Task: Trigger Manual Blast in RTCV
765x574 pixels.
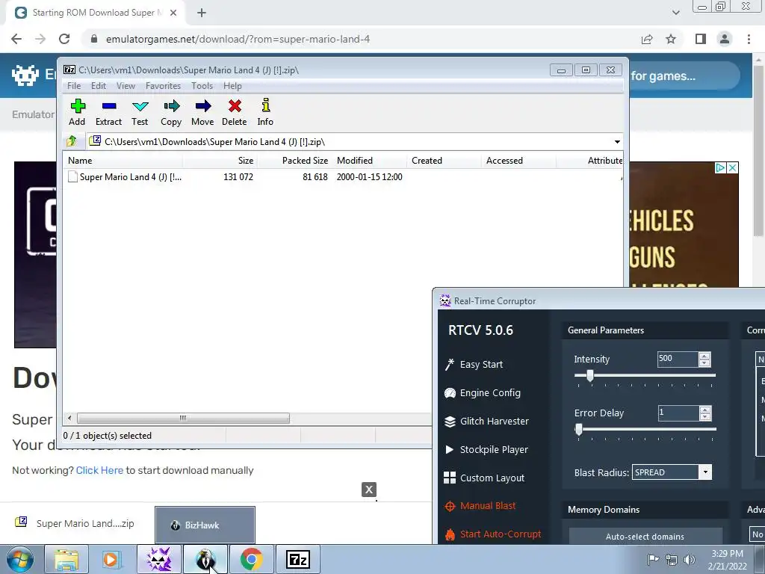Action: (x=480, y=506)
